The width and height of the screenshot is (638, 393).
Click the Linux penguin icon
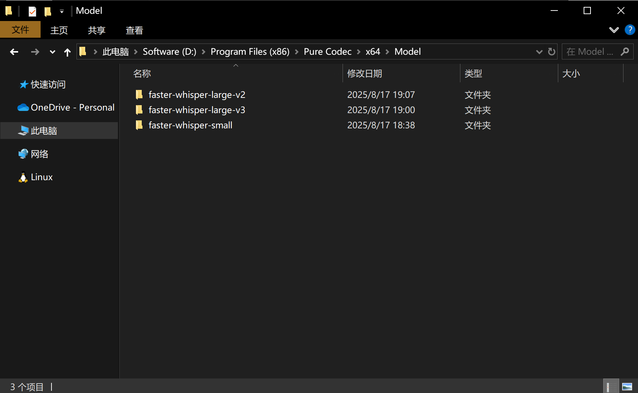[x=23, y=177]
